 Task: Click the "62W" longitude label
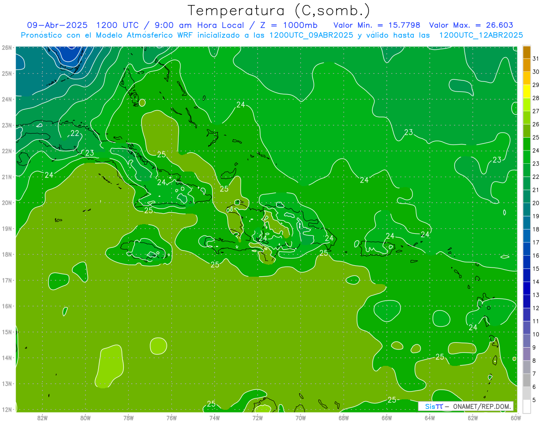point(473,418)
